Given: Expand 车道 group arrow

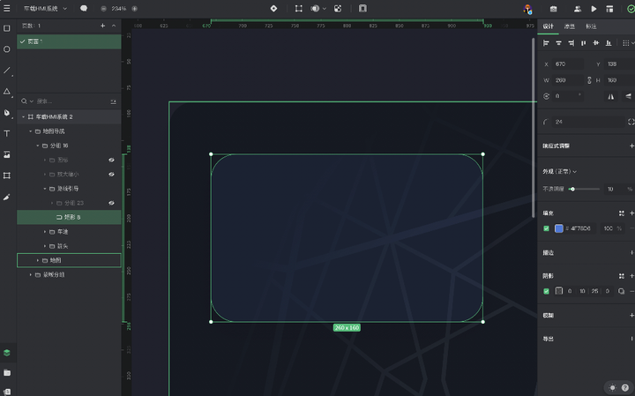Looking at the screenshot, I should (45, 232).
